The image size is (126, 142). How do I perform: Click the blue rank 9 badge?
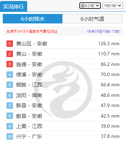pos(10,126)
